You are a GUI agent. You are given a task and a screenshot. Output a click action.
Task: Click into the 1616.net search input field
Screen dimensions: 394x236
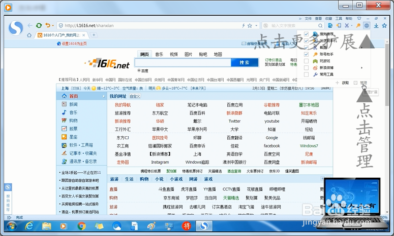[x=183, y=62]
